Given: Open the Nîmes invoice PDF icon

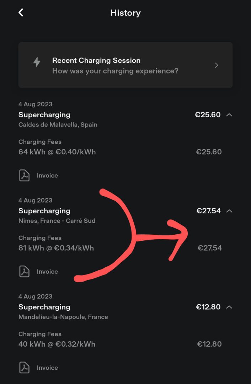Looking at the screenshot, I should (x=24, y=272).
